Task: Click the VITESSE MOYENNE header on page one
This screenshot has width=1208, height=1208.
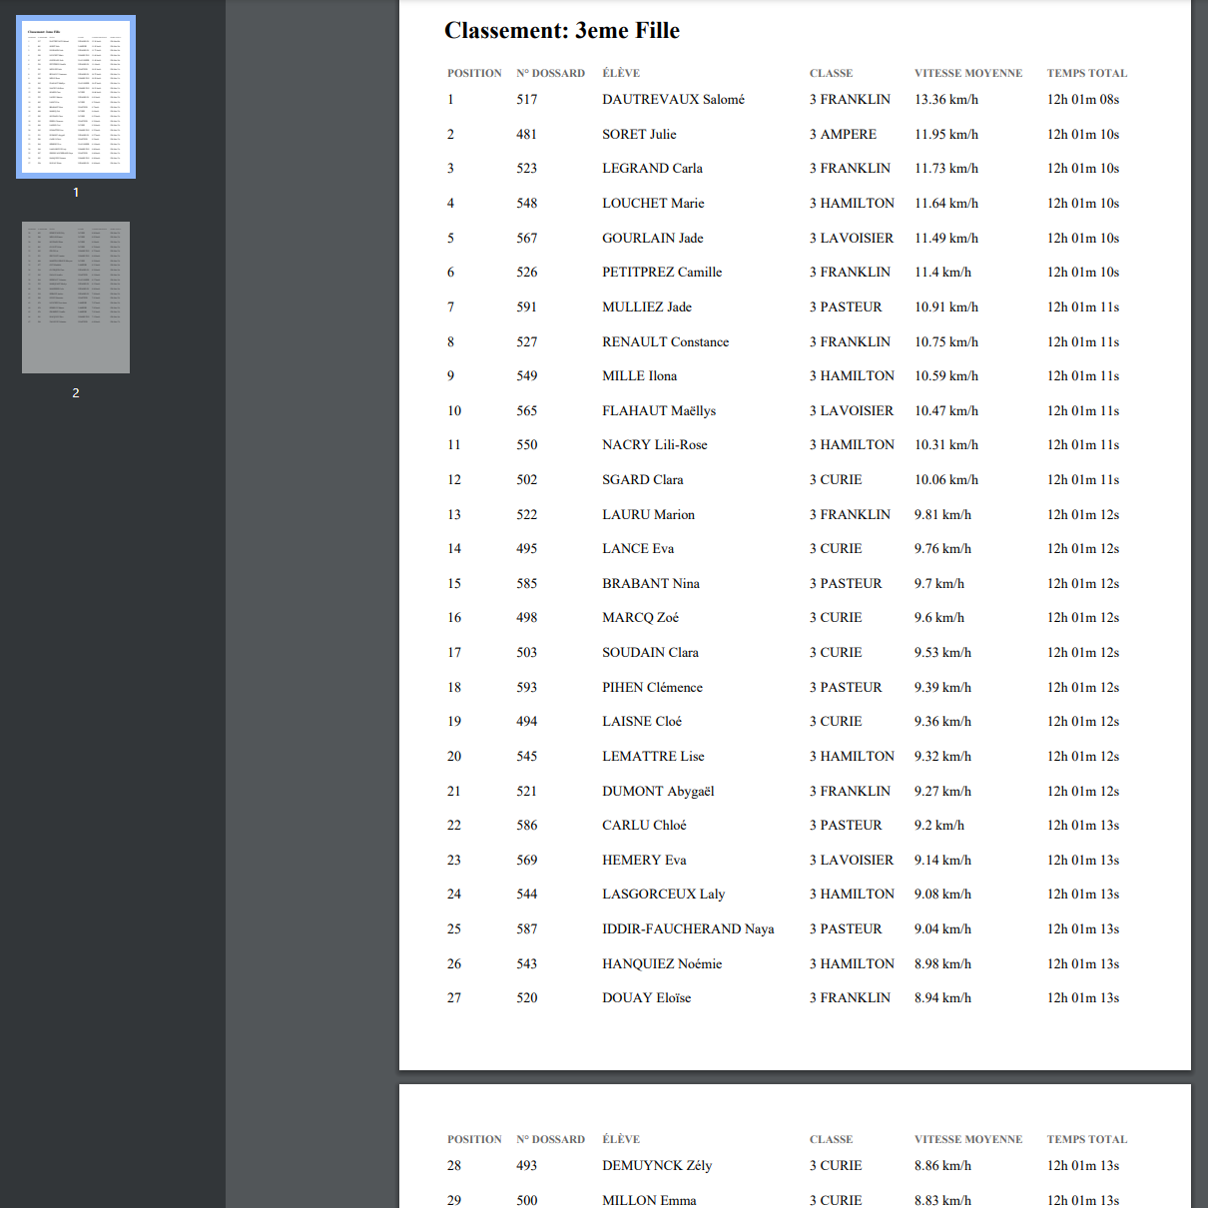Action: click(x=967, y=73)
